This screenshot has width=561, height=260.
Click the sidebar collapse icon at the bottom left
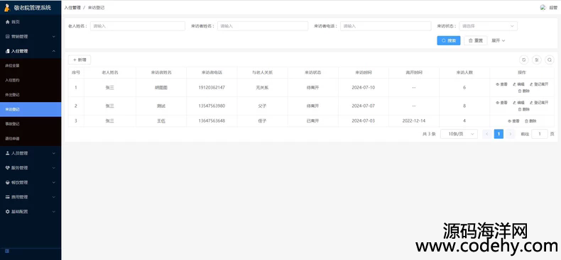click(7, 251)
